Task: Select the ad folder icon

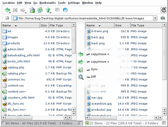Action: click(5, 31)
